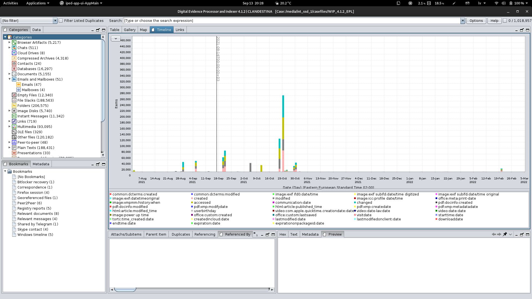Click the Empty Files category icon
This screenshot has width=532, height=299.
(x=14, y=95)
